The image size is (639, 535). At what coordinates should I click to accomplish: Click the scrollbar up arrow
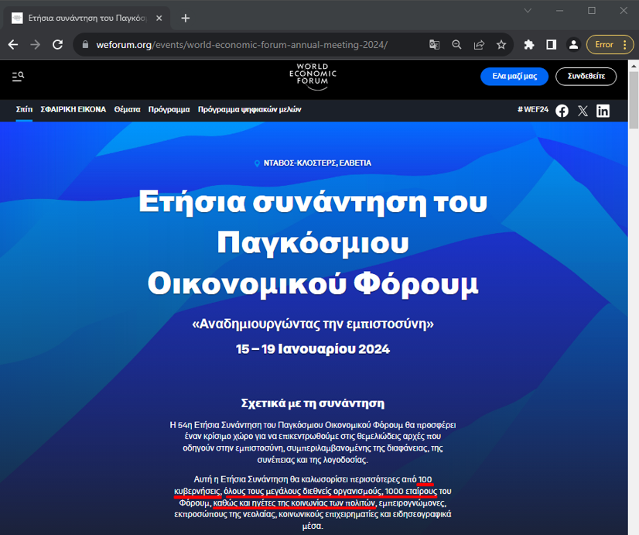click(634, 65)
